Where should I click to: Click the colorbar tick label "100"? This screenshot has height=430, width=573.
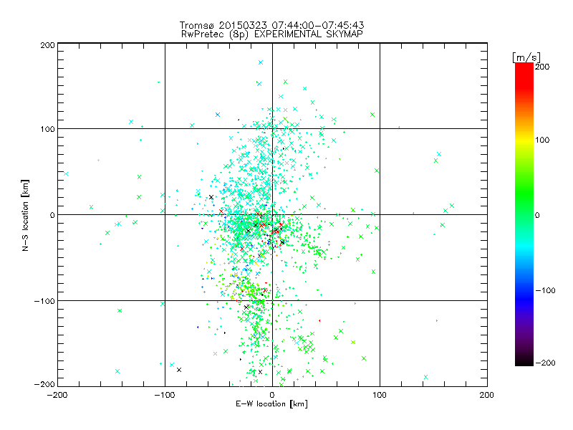542,140
